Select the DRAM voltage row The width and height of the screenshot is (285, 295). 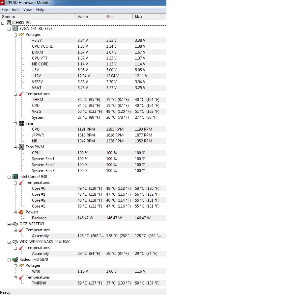point(99,52)
